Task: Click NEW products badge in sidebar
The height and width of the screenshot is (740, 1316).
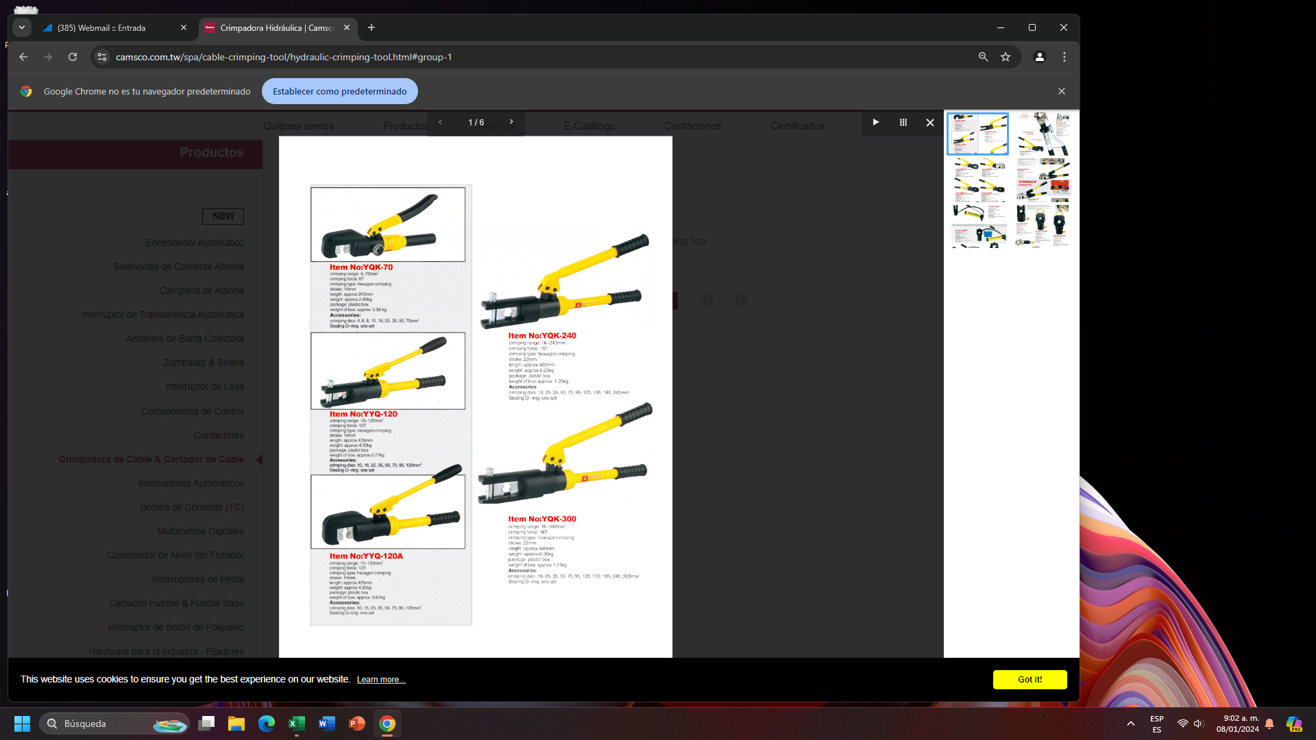Action: 223,216
